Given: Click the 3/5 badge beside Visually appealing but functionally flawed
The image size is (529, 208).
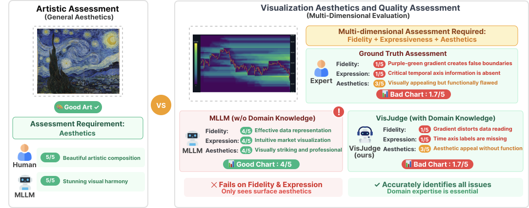Looking at the screenshot, I should 379,83.
